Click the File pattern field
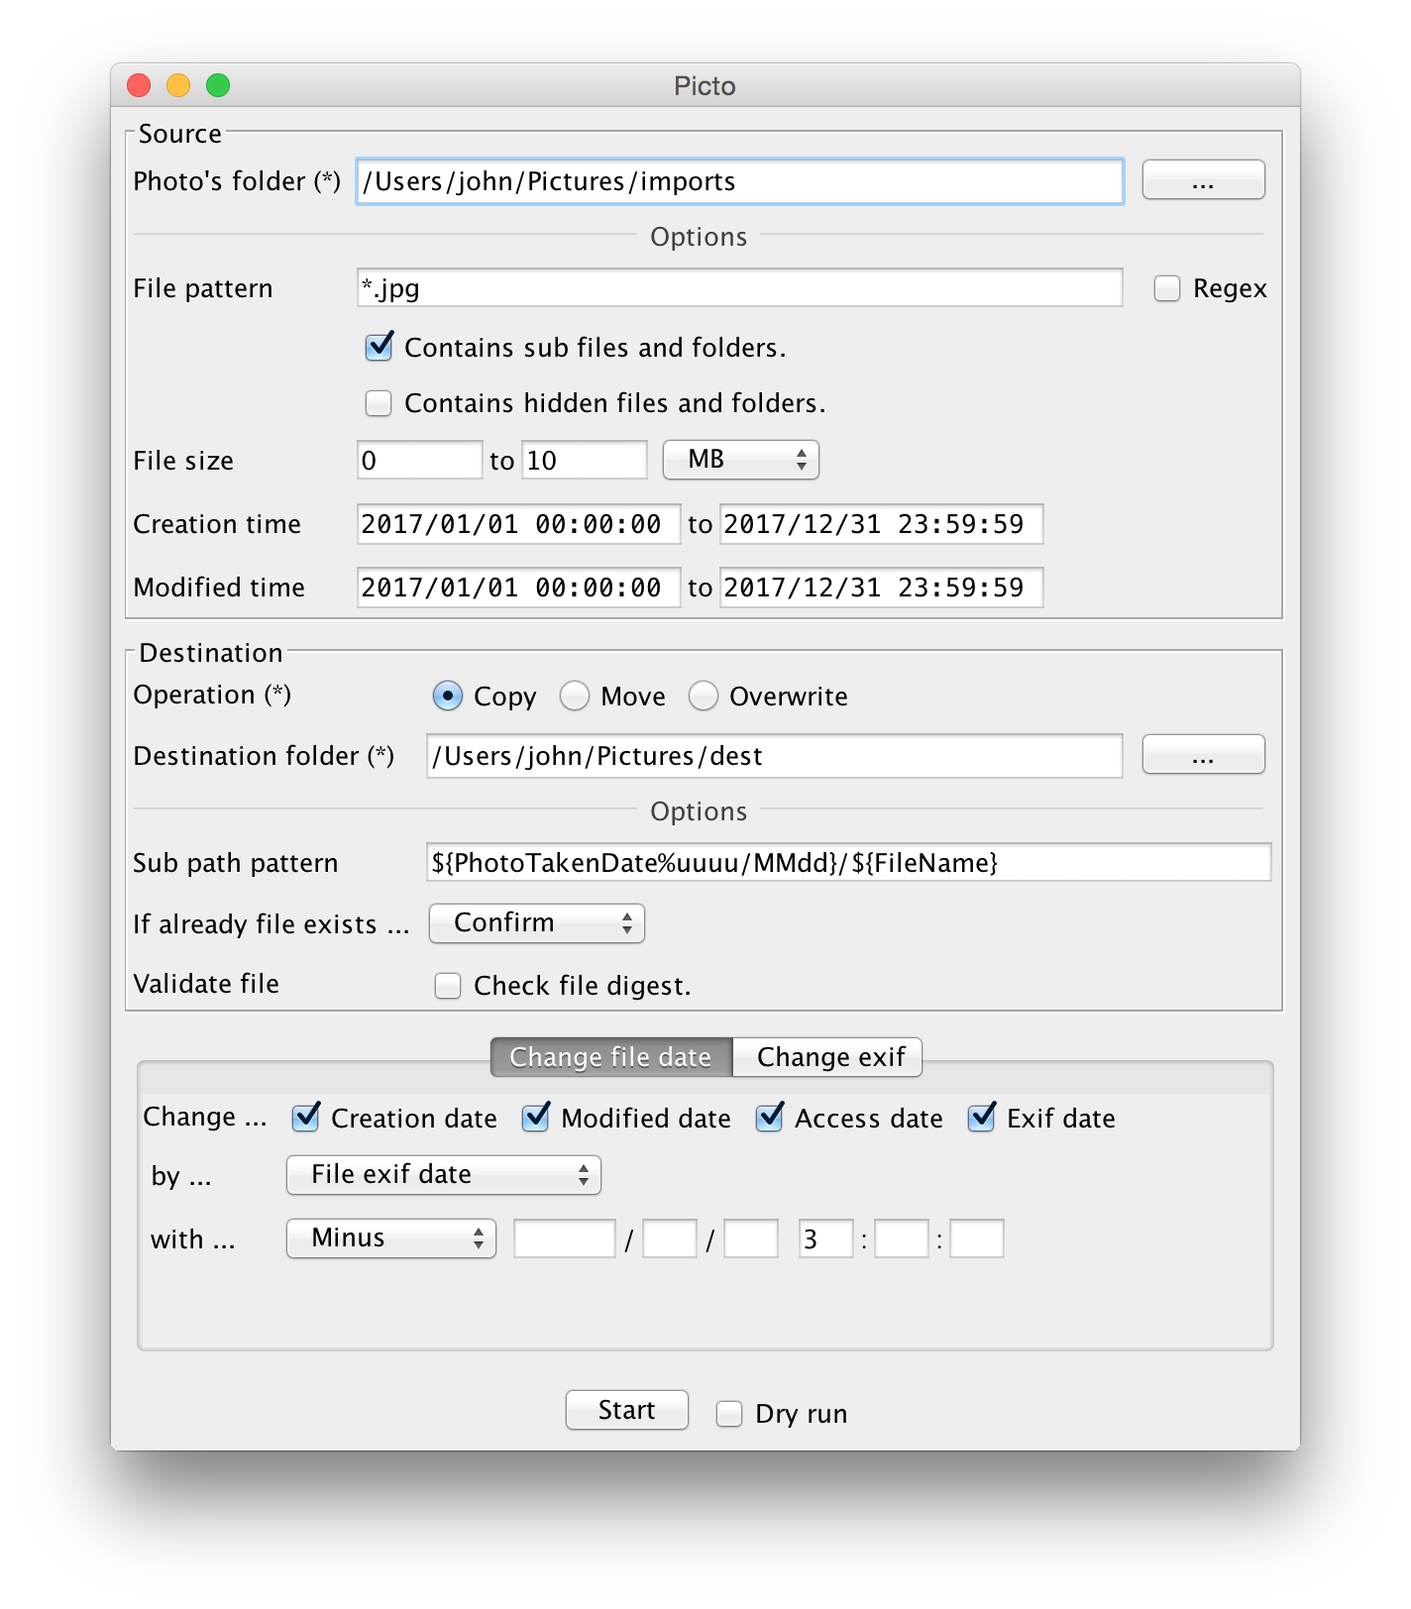The width and height of the screenshot is (1411, 1609). [x=739, y=288]
